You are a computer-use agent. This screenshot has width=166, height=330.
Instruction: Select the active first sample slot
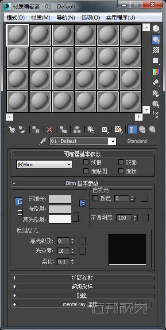tap(18, 35)
